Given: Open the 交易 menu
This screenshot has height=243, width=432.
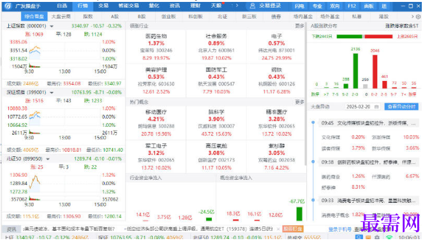Looking at the screenshot, I should click(103, 6).
